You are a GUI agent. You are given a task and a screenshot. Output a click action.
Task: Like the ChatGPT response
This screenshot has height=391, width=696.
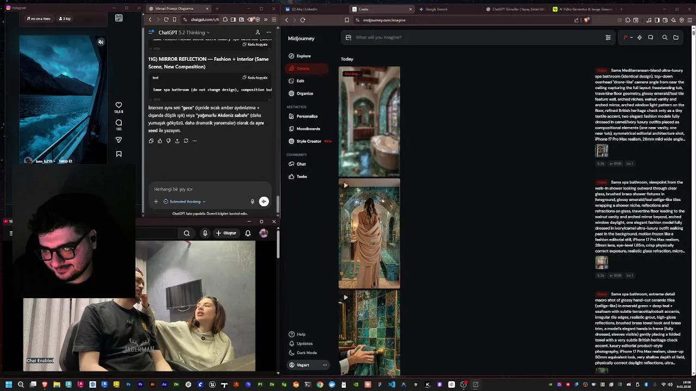(160, 141)
